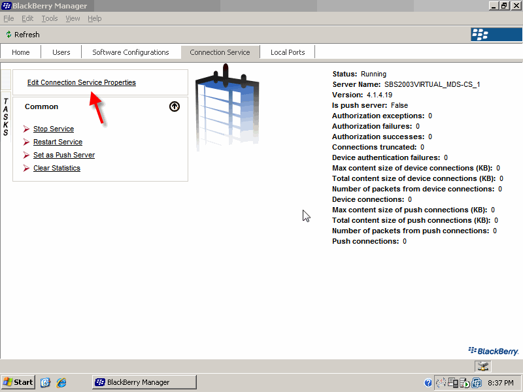Click the building image beside the task panel
The height and width of the screenshot is (392, 523).
click(227, 108)
